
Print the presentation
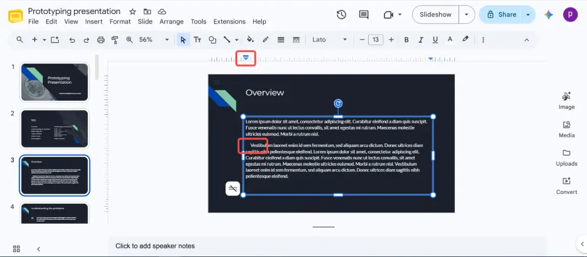pos(101,40)
